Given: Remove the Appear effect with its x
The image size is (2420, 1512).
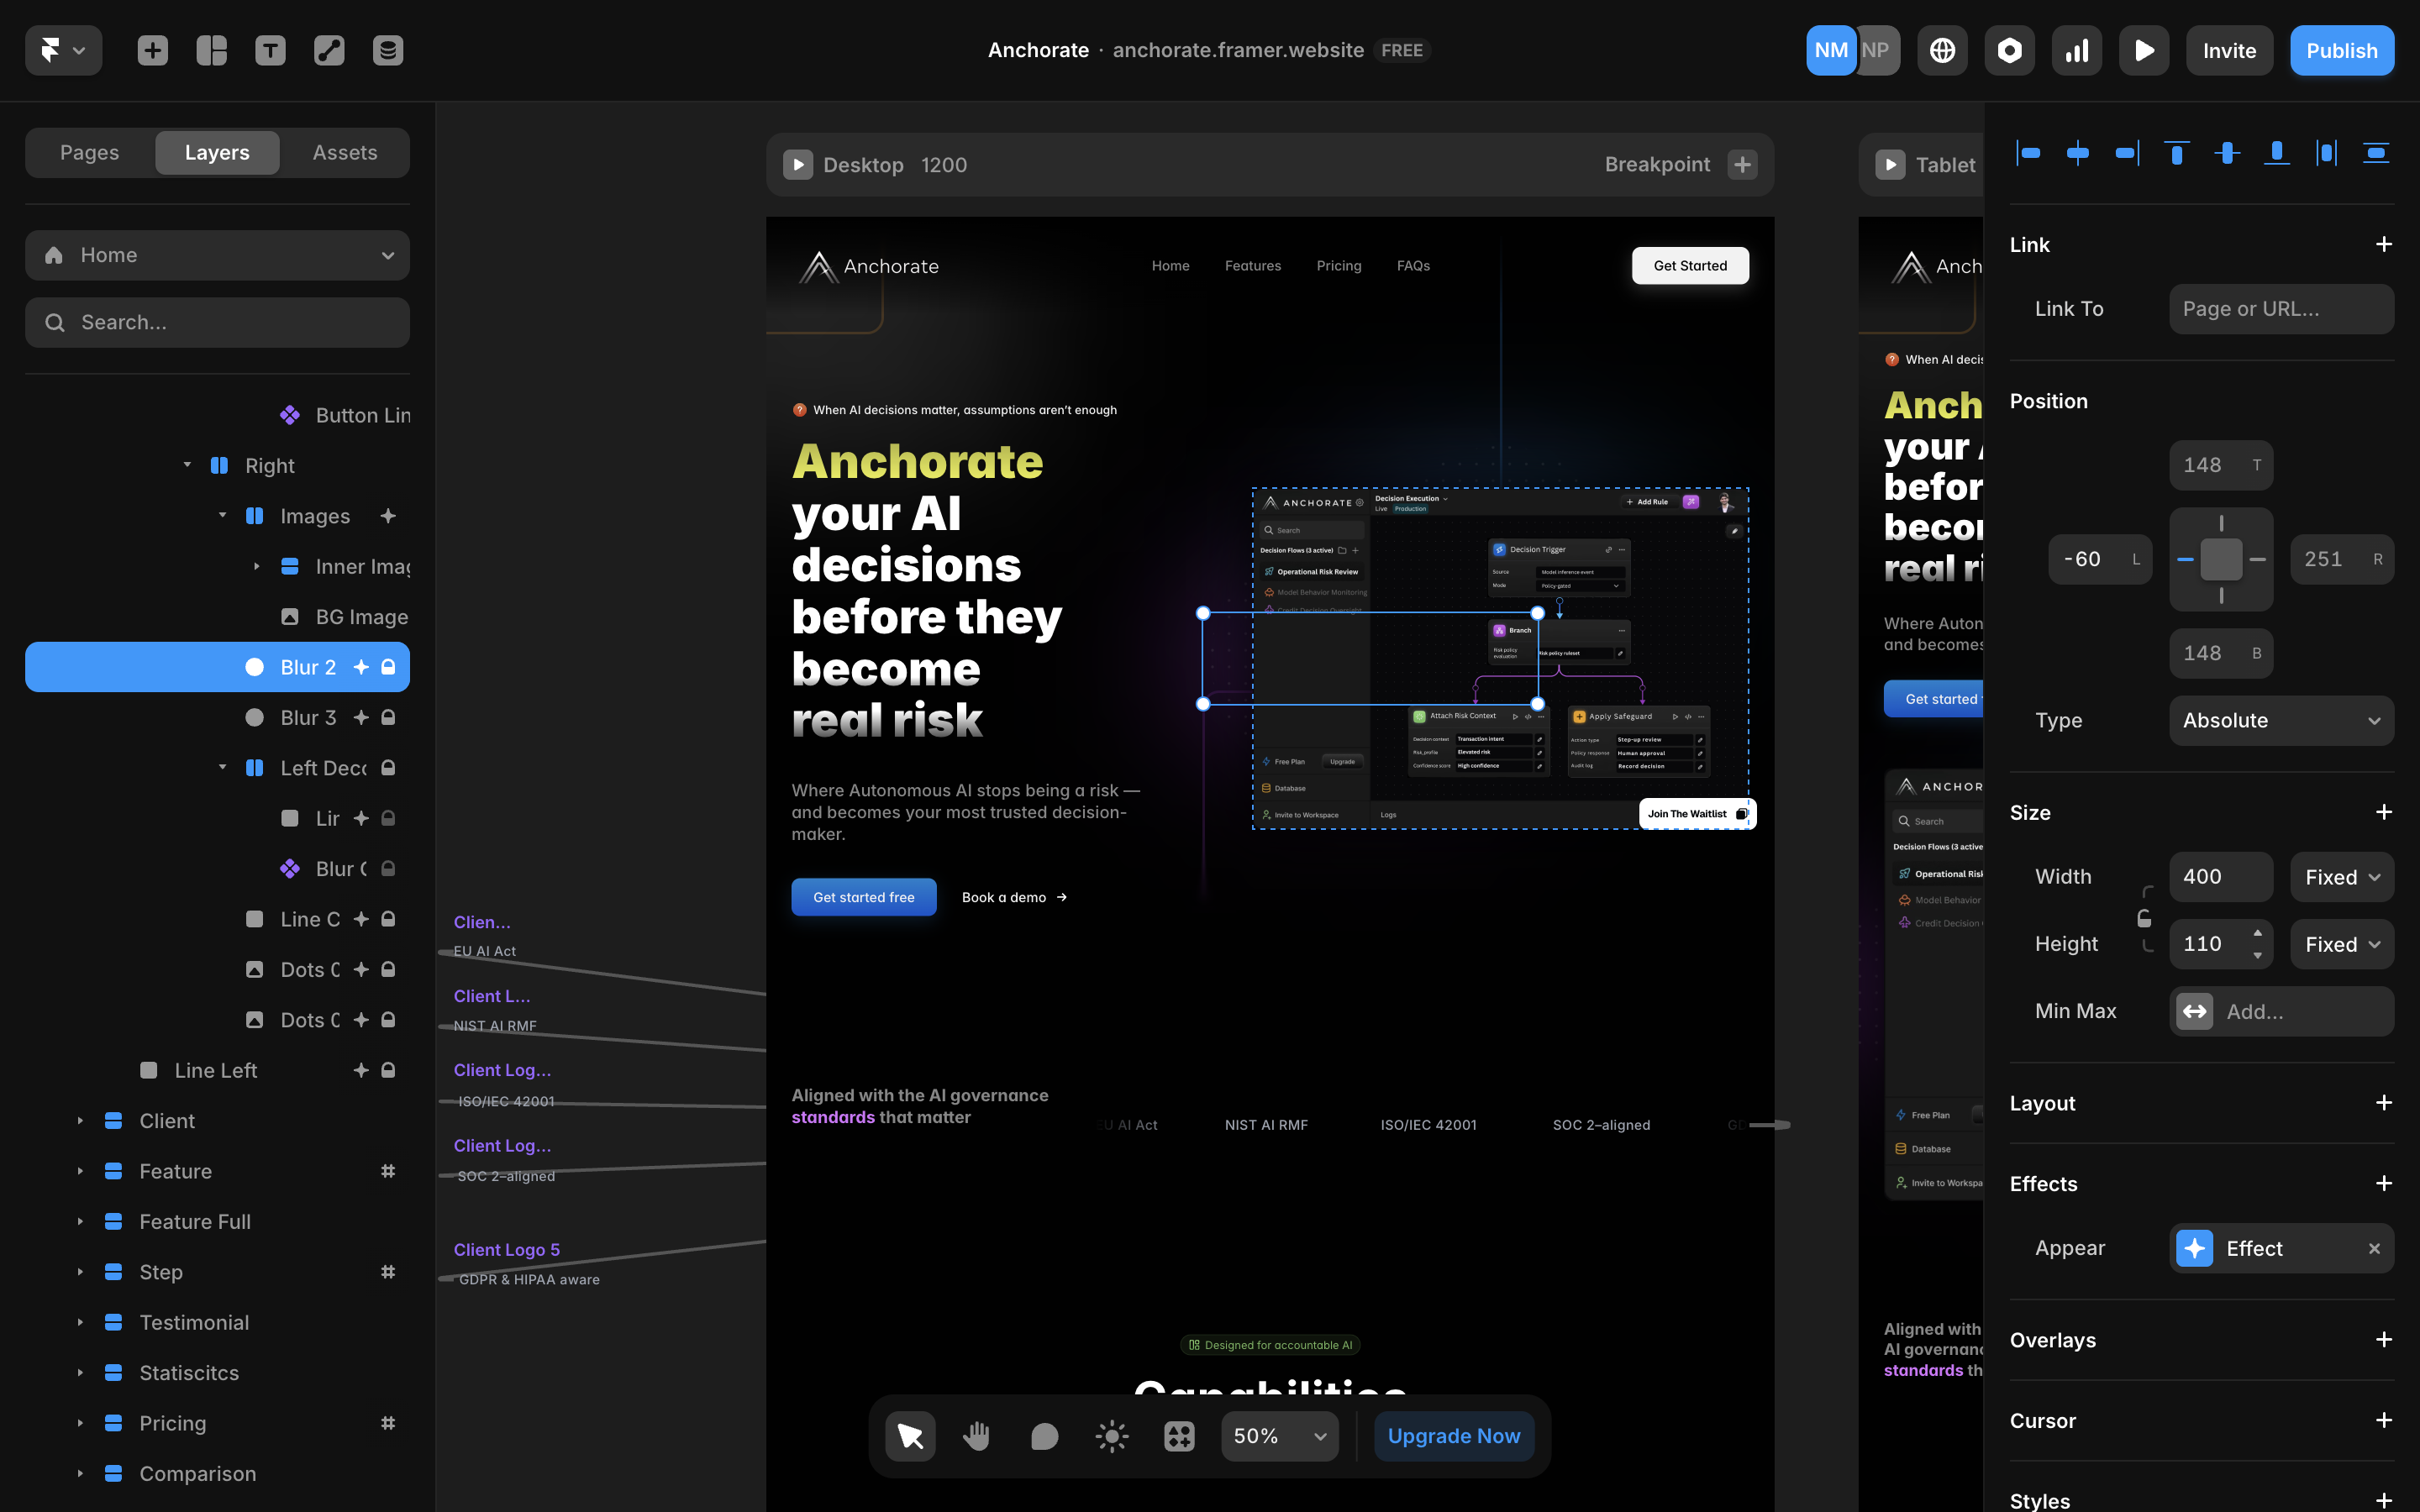Looking at the screenshot, I should click(x=2374, y=1248).
